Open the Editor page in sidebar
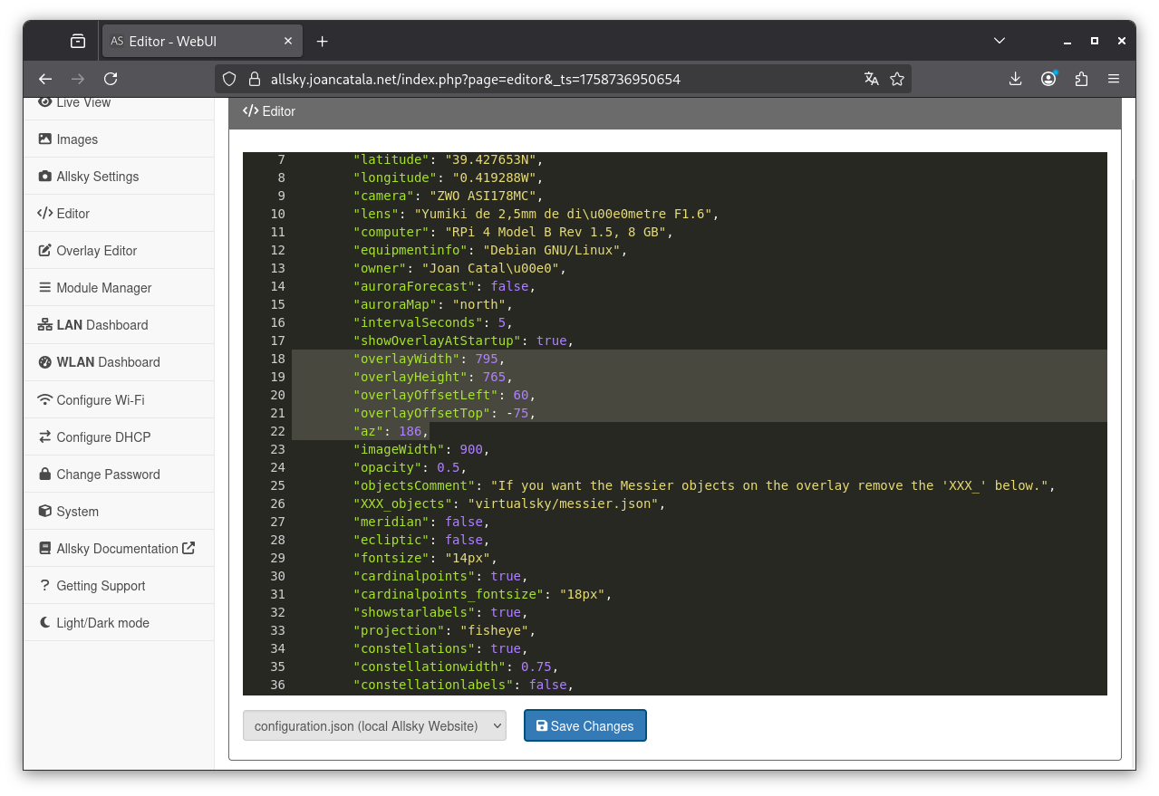Image resolution: width=1159 pixels, height=796 pixels. 72,214
